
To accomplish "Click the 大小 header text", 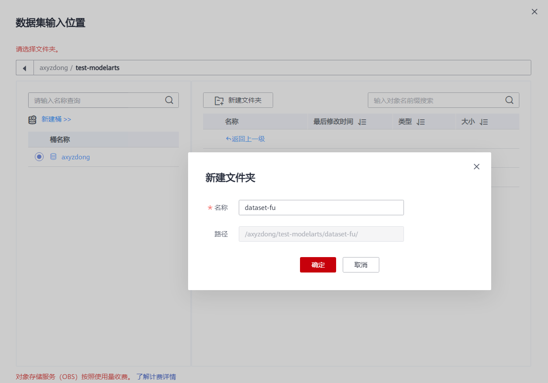I will [468, 122].
